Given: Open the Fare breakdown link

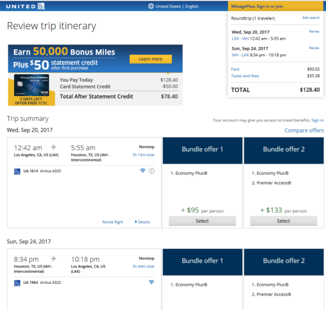Looking at the screenshot, I should click(235, 69).
